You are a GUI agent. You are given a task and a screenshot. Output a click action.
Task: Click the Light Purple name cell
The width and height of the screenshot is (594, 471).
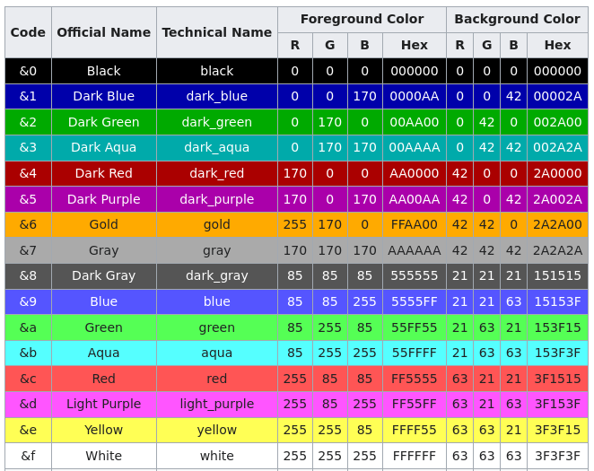(x=103, y=404)
